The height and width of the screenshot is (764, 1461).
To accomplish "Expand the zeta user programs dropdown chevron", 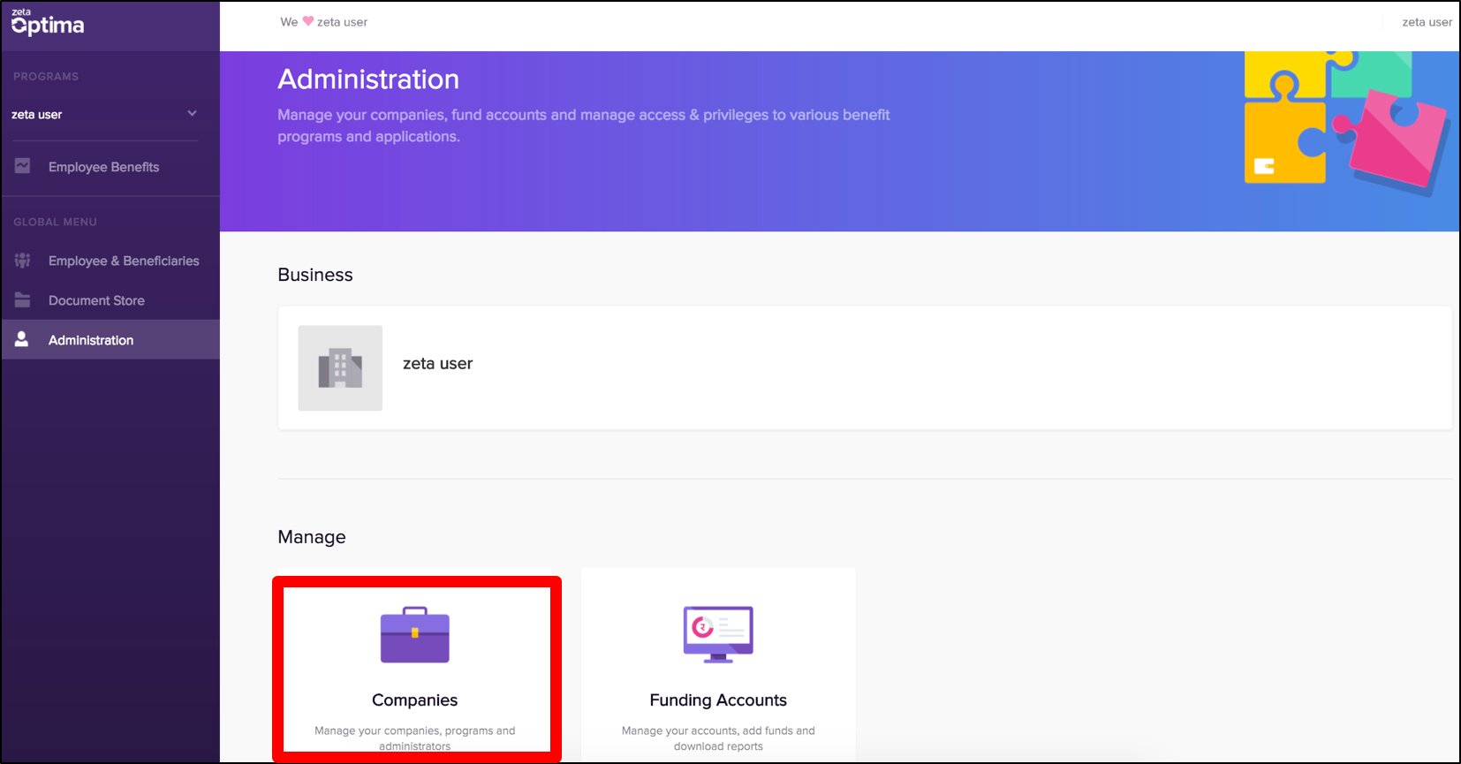I will click(192, 114).
